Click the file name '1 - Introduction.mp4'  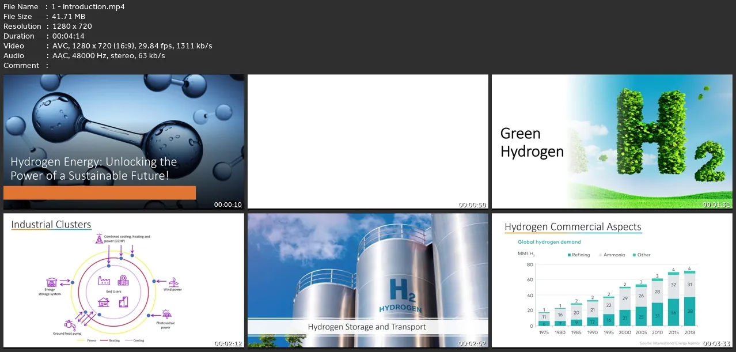[x=88, y=7]
